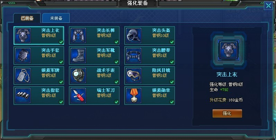Click green checkmark on 银质勋章 item
This screenshot has height=140, width=276.
tap(172, 102)
